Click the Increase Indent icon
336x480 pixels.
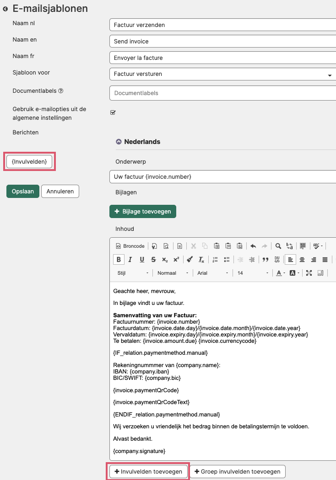pos(252,260)
